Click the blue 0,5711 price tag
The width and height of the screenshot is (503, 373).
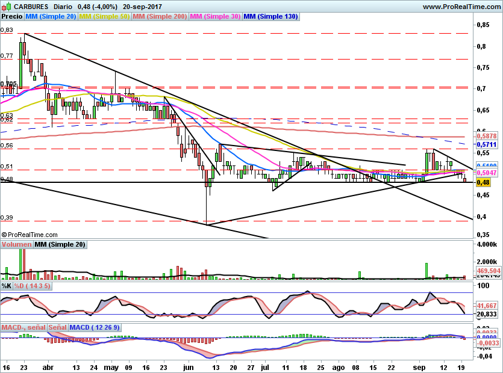(486, 145)
